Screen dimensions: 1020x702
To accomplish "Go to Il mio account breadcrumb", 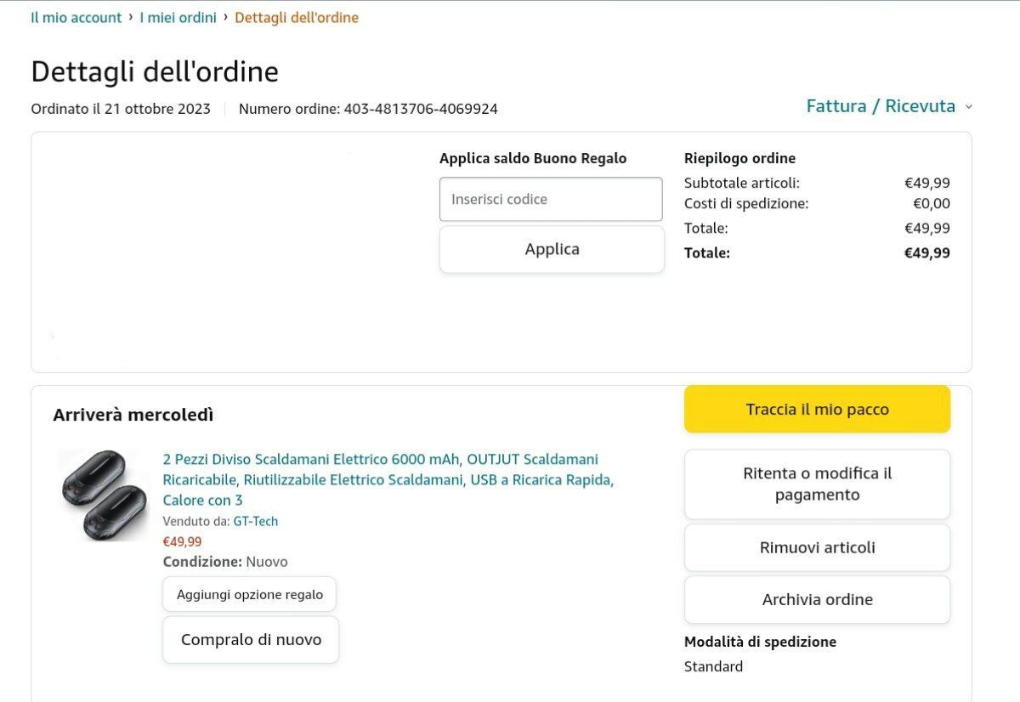I will 76,17.
